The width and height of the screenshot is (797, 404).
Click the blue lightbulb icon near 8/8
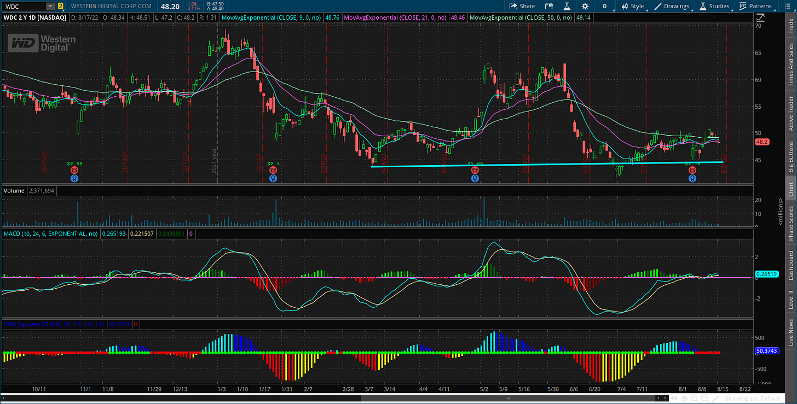(692, 178)
